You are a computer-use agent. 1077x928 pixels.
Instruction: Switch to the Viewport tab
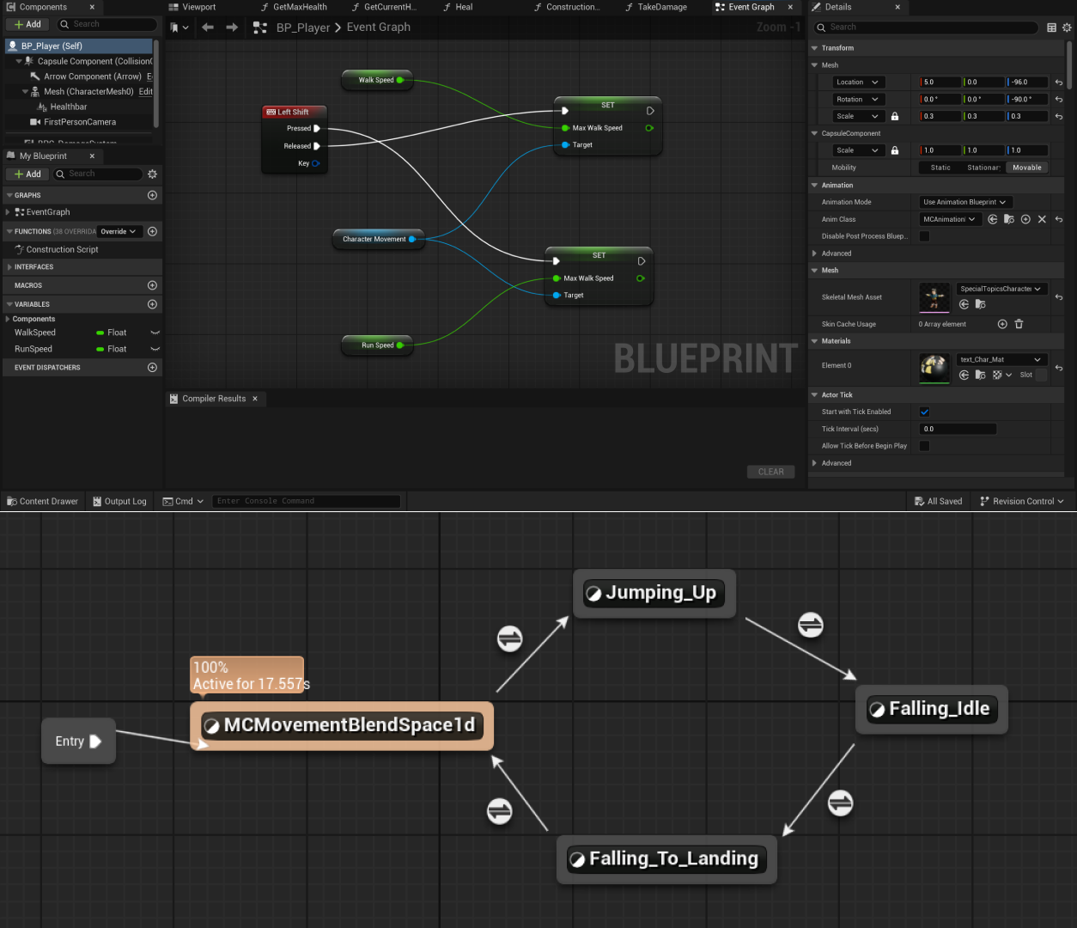[x=199, y=7]
